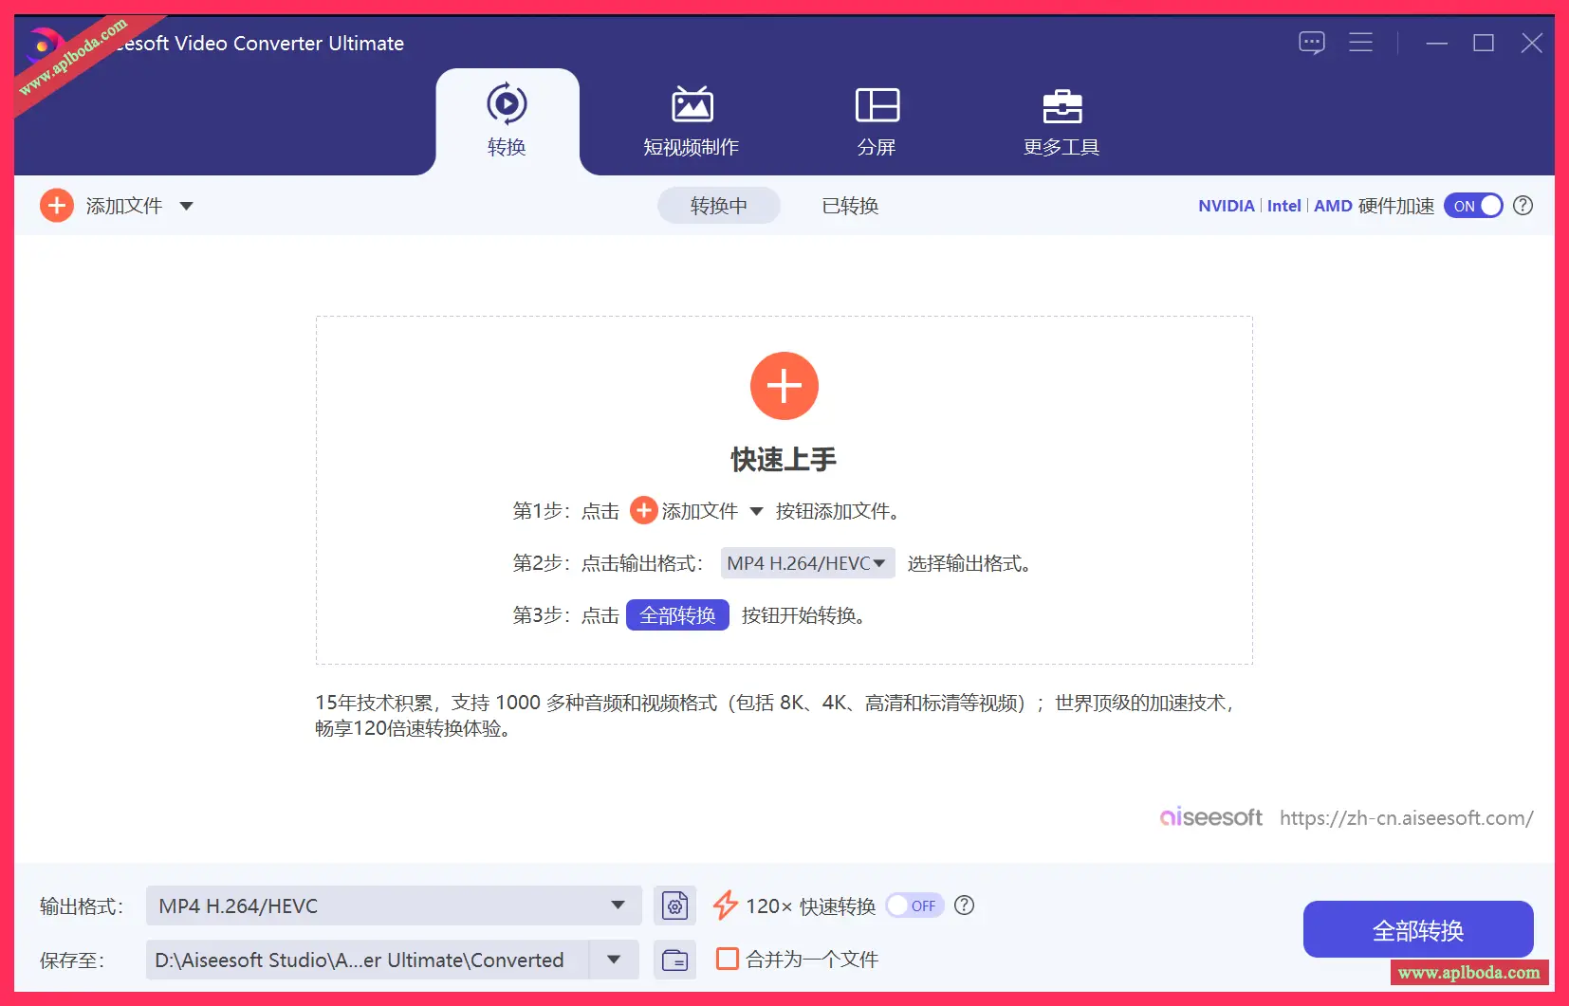The width and height of the screenshot is (1569, 1006).
Task: Expand the save-to path dropdown arrow
Action: [614, 960]
